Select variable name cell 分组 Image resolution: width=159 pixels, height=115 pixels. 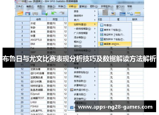(x=38, y=23)
